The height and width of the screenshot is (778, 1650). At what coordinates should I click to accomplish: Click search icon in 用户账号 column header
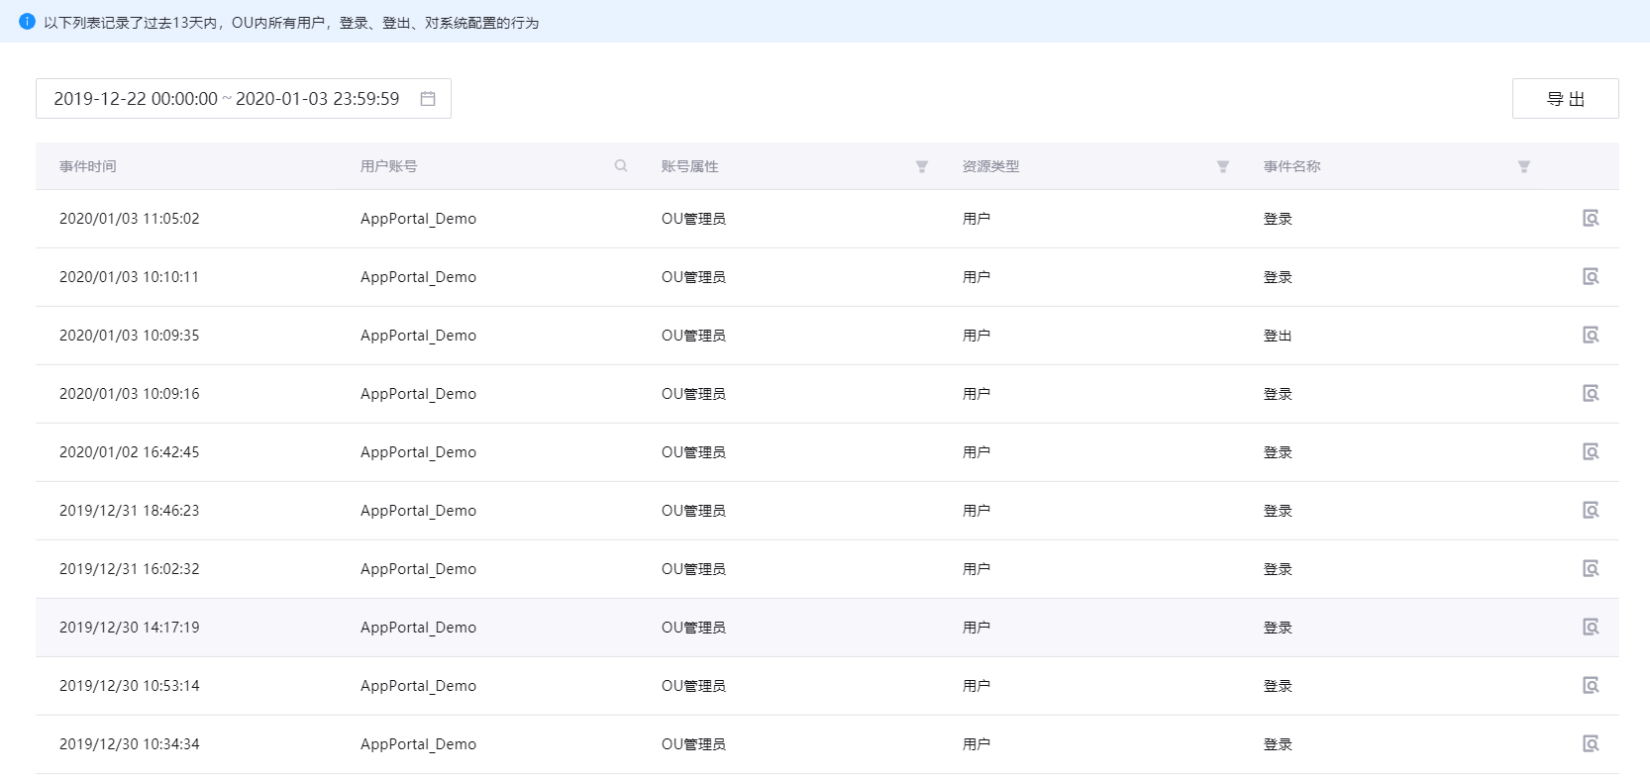click(x=621, y=166)
